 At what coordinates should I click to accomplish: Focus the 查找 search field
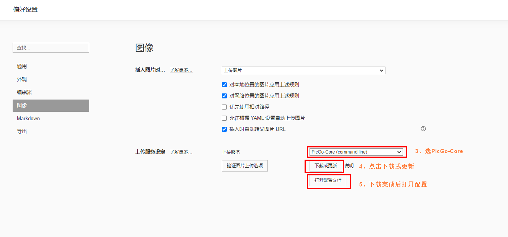coord(51,48)
